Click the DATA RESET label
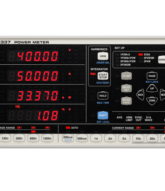 pos(103,83)
